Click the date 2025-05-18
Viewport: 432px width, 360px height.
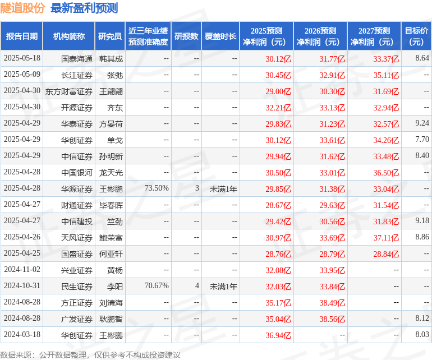pyautogui.click(x=22, y=58)
